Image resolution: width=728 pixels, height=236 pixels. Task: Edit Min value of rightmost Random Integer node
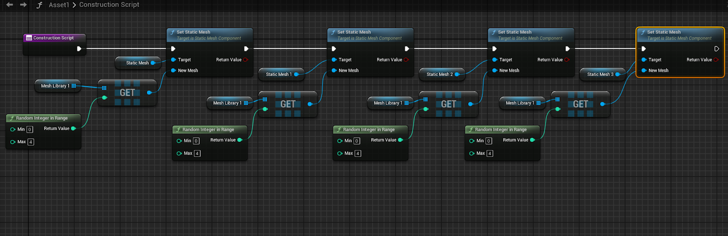489,141
